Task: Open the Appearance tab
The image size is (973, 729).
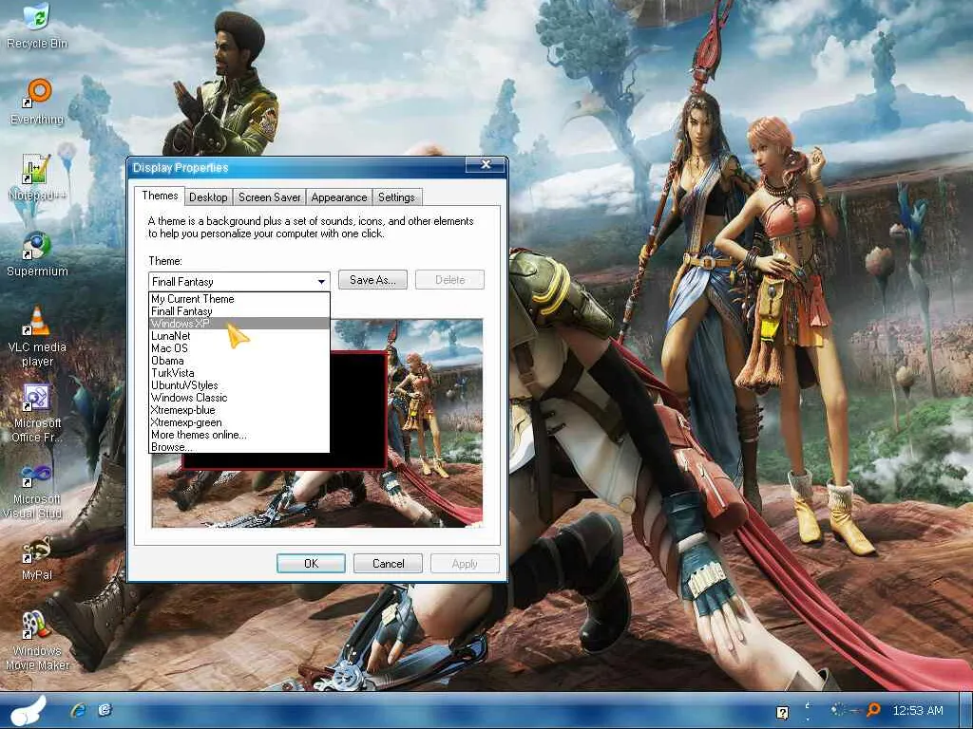Action: [339, 197]
